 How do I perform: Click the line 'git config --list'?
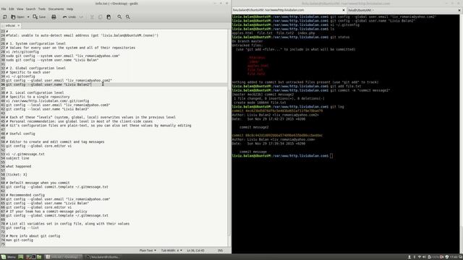pyautogui.click(x=22, y=228)
